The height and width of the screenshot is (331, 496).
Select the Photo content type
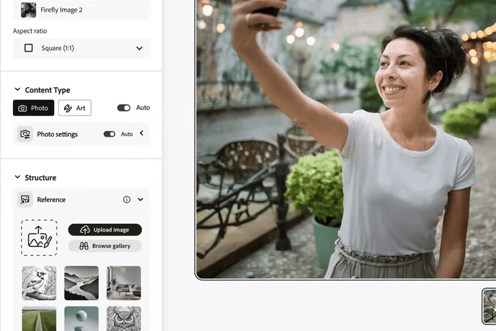(x=34, y=108)
